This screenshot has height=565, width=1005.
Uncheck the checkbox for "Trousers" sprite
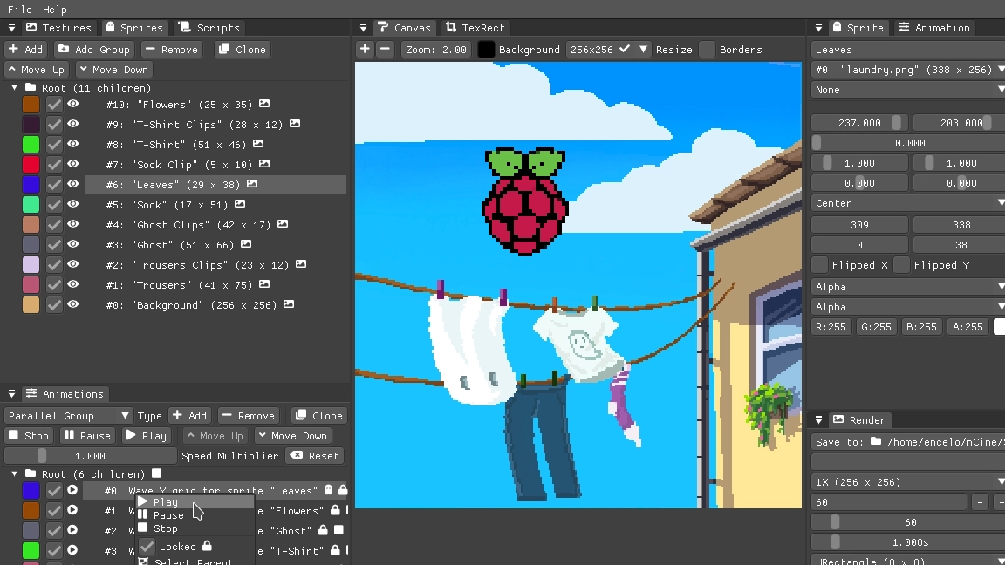(54, 284)
